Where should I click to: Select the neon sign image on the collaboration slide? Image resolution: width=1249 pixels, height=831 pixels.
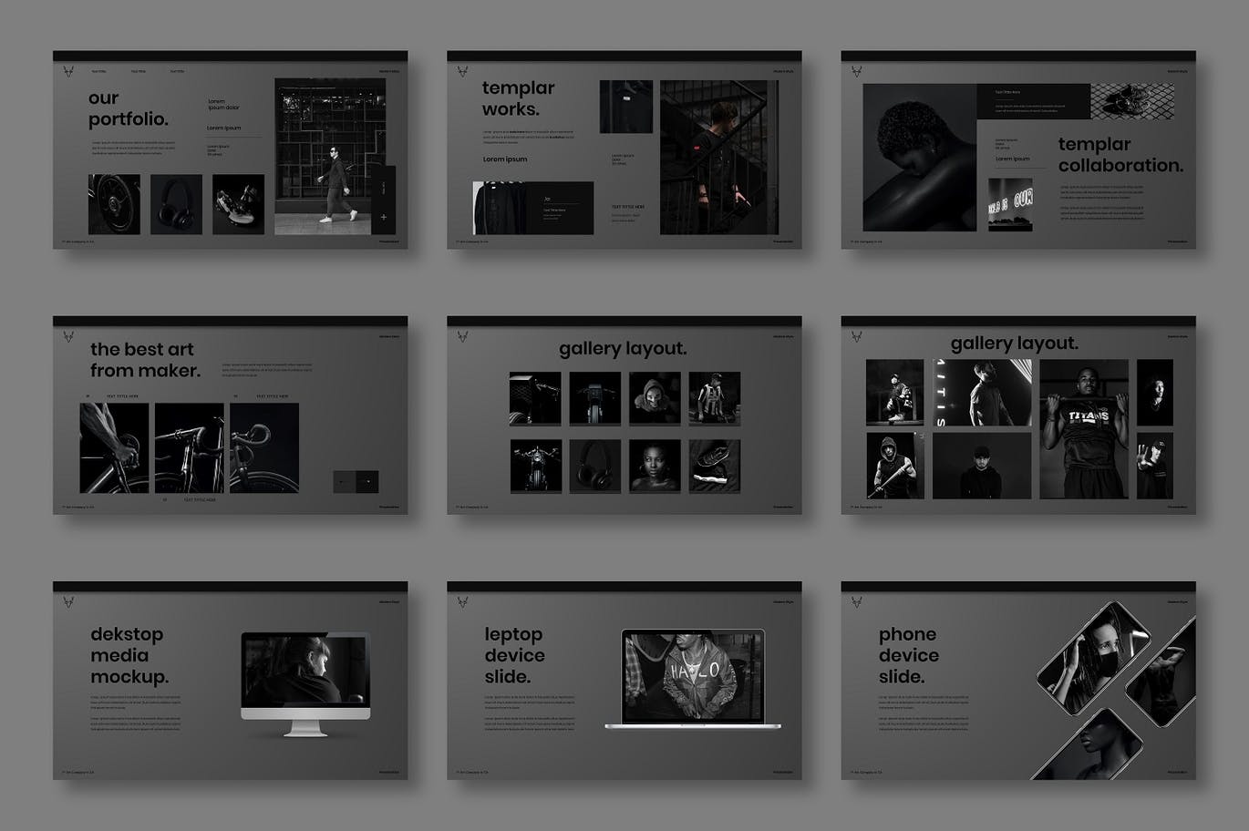pyautogui.click(x=1010, y=204)
